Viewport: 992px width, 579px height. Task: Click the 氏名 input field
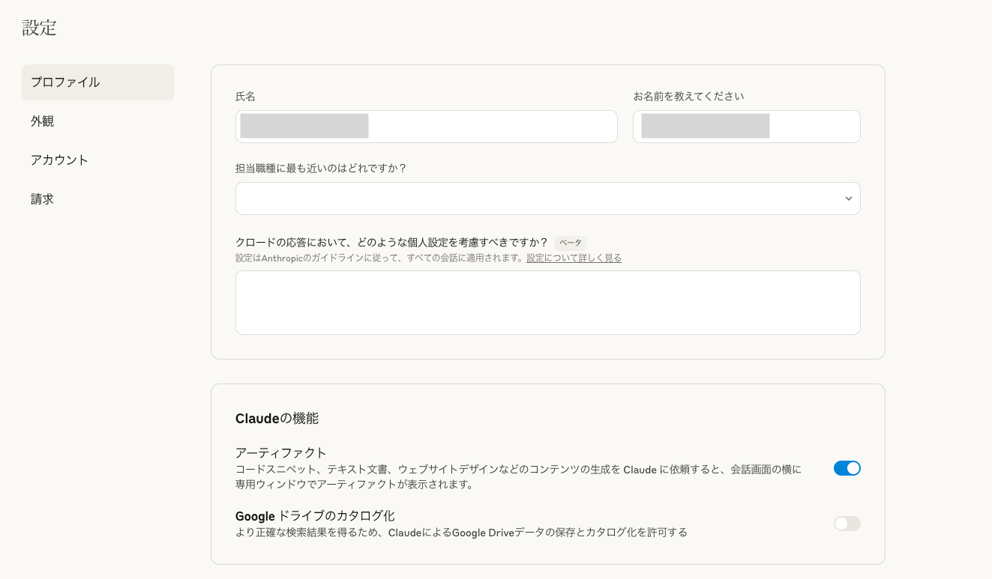point(427,127)
